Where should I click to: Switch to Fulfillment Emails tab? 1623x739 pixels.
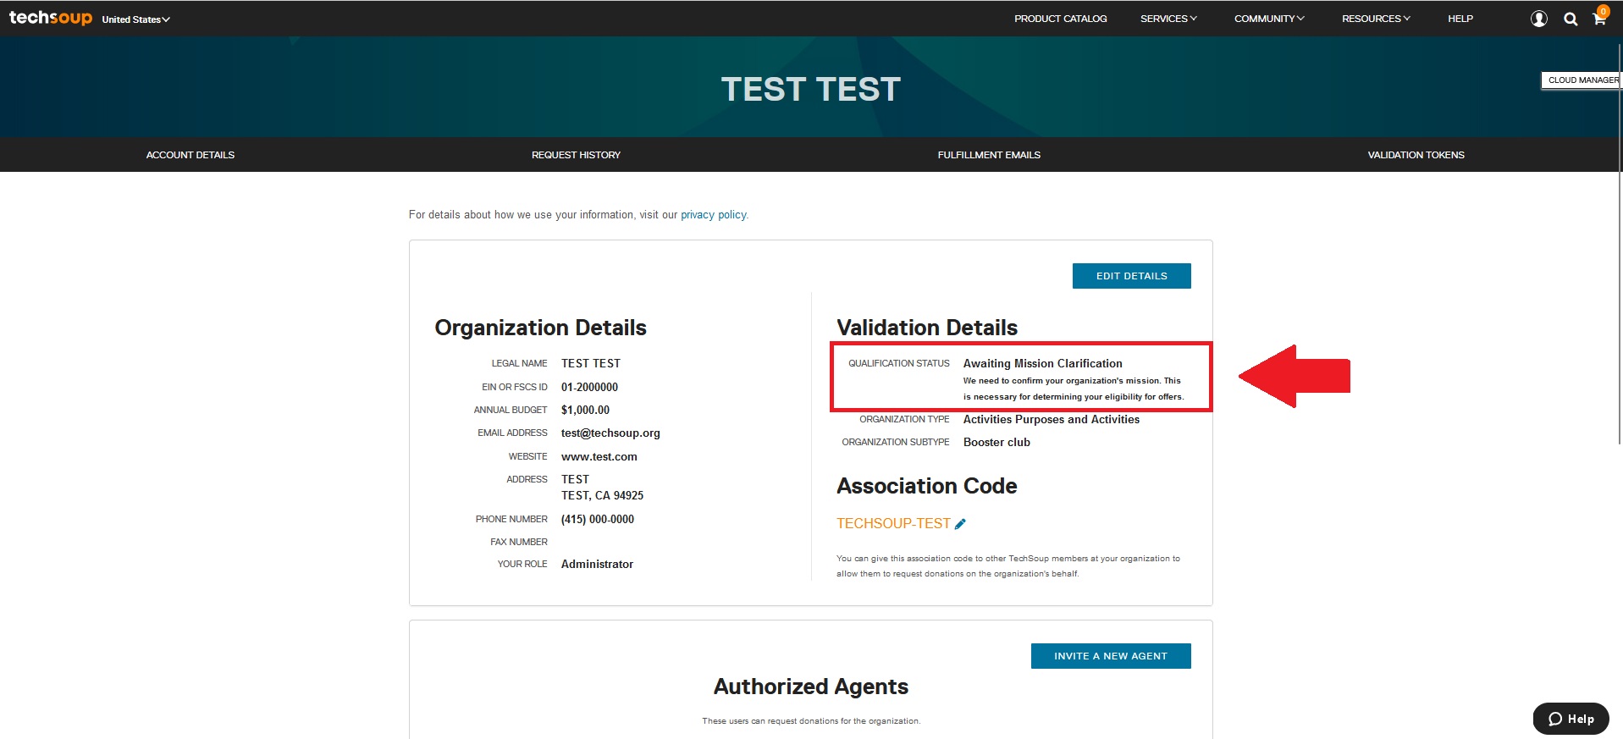click(989, 155)
